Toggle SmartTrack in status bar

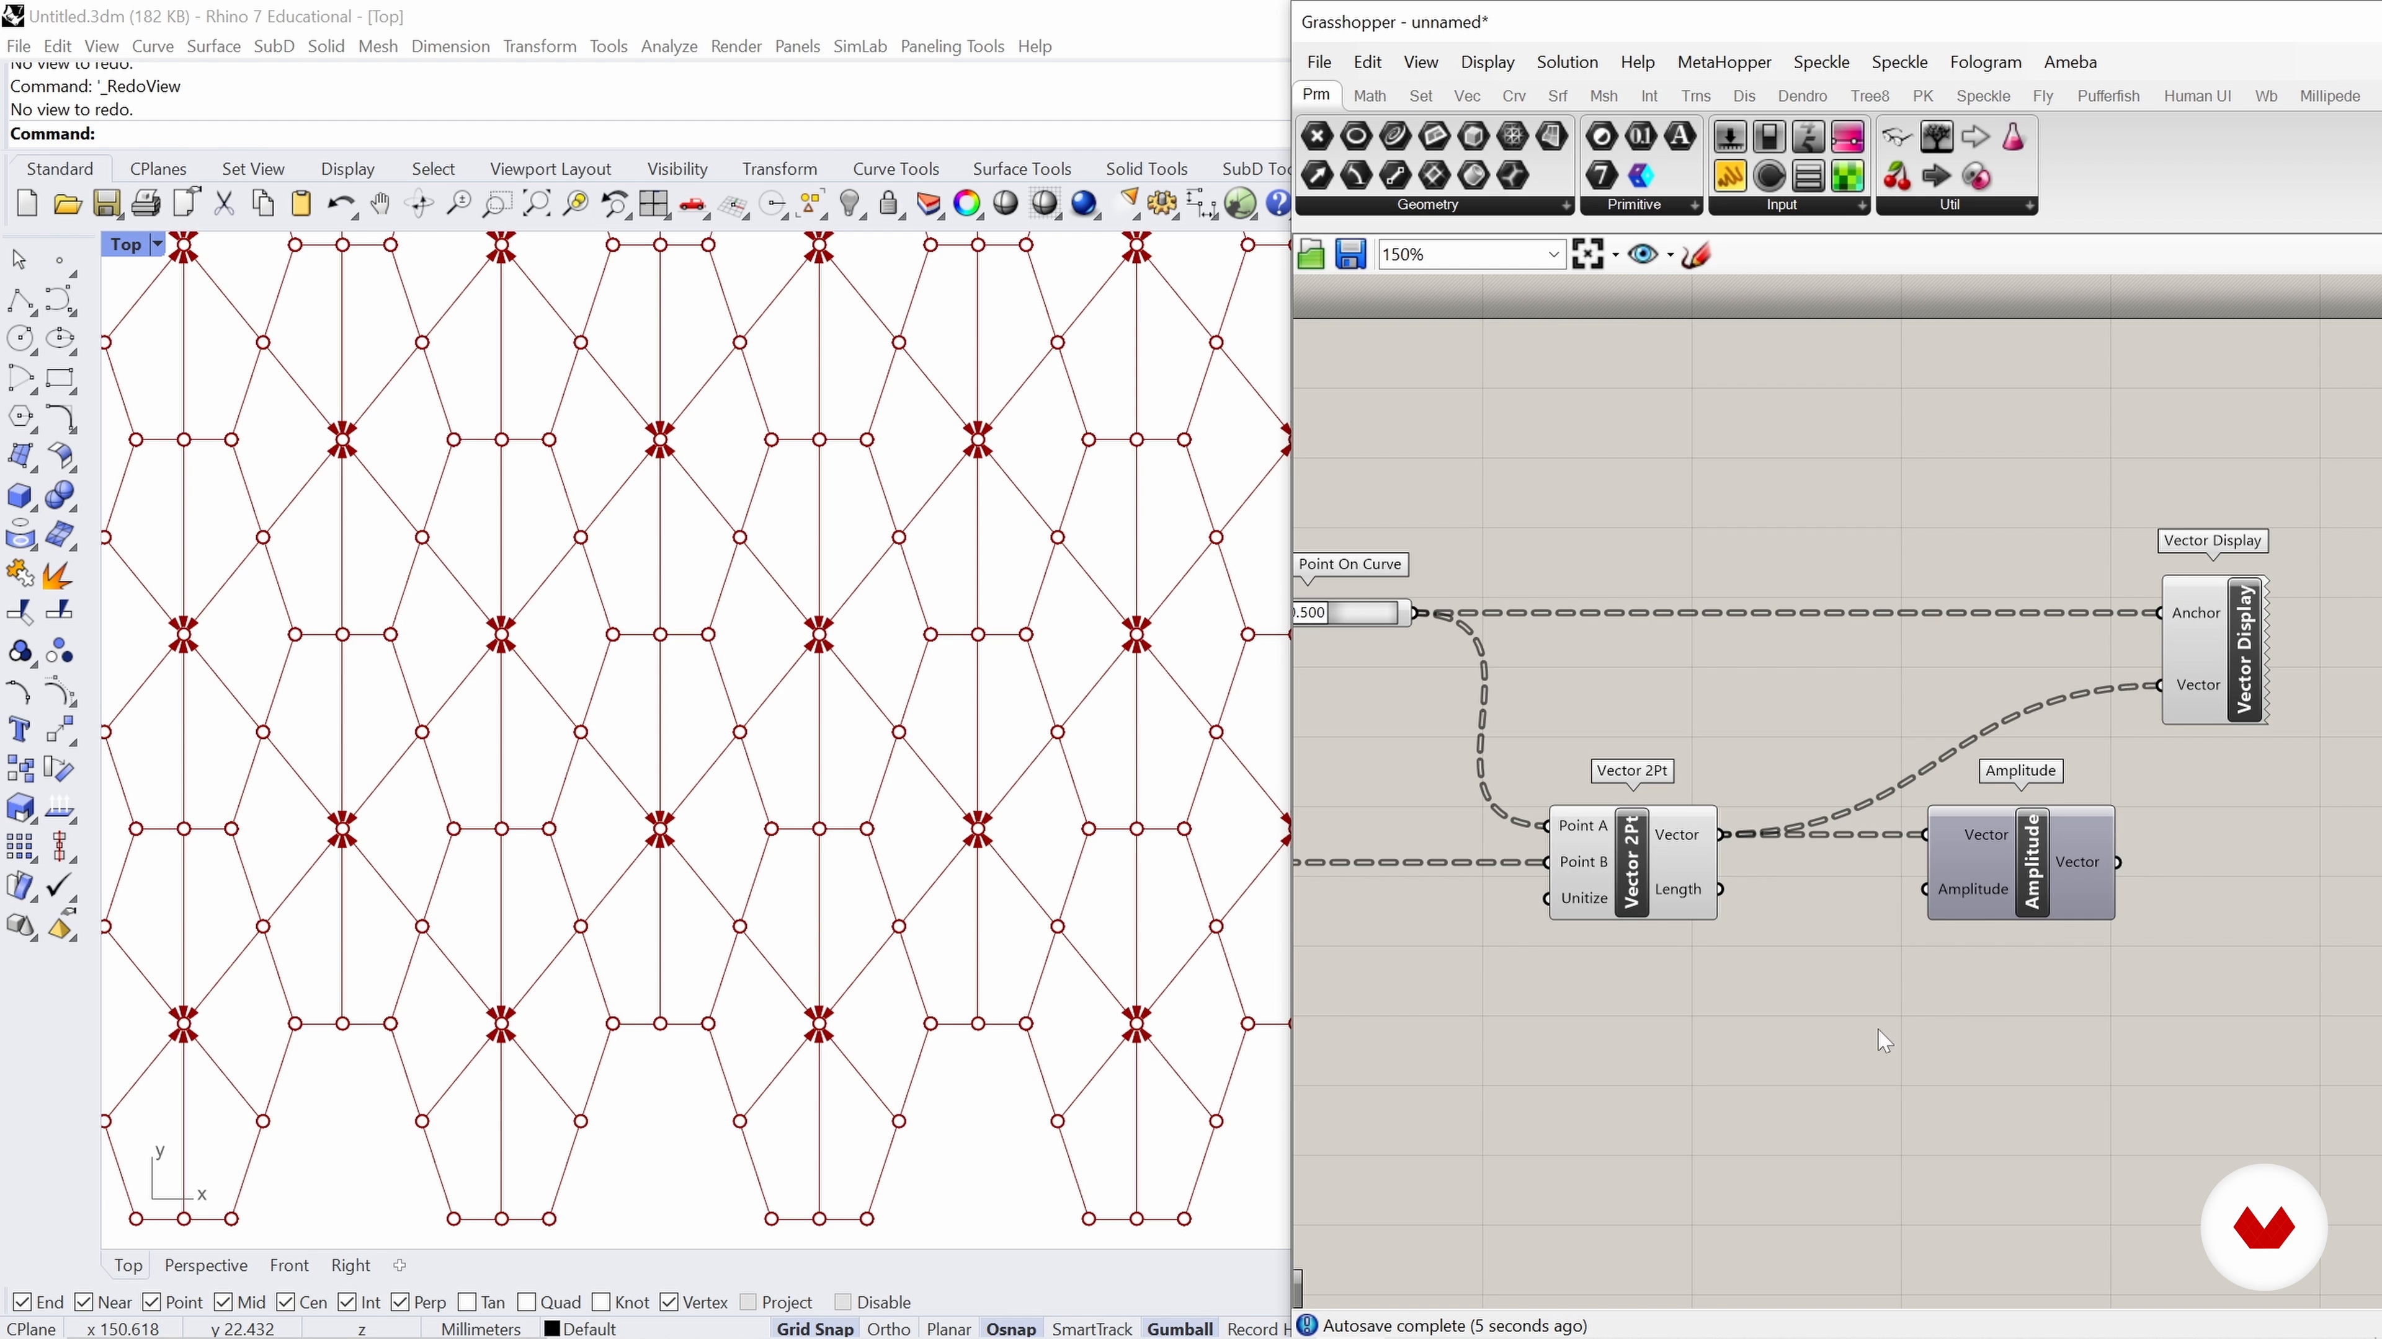(x=1091, y=1329)
